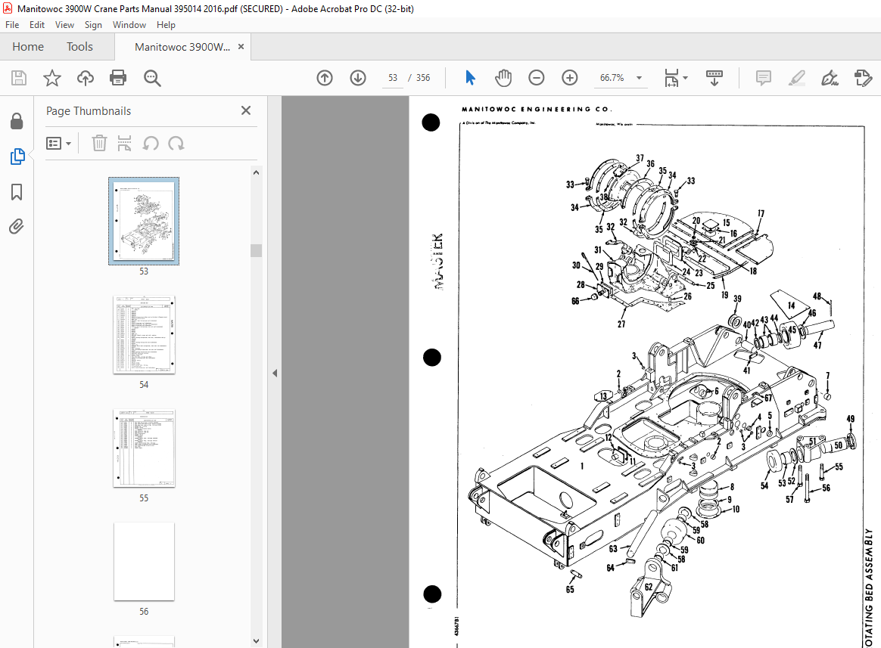
Task: Open the Help menu
Action: pyautogui.click(x=166, y=25)
